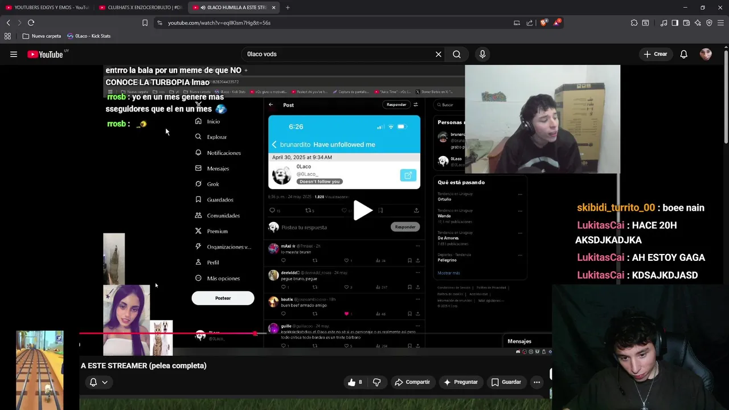Share this page from address bar
Viewport: 729px width, 410px height.
pyautogui.click(x=530, y=23)
